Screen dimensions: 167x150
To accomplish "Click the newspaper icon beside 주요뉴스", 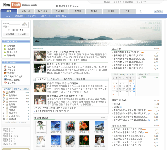I will [x=5, y=66].
